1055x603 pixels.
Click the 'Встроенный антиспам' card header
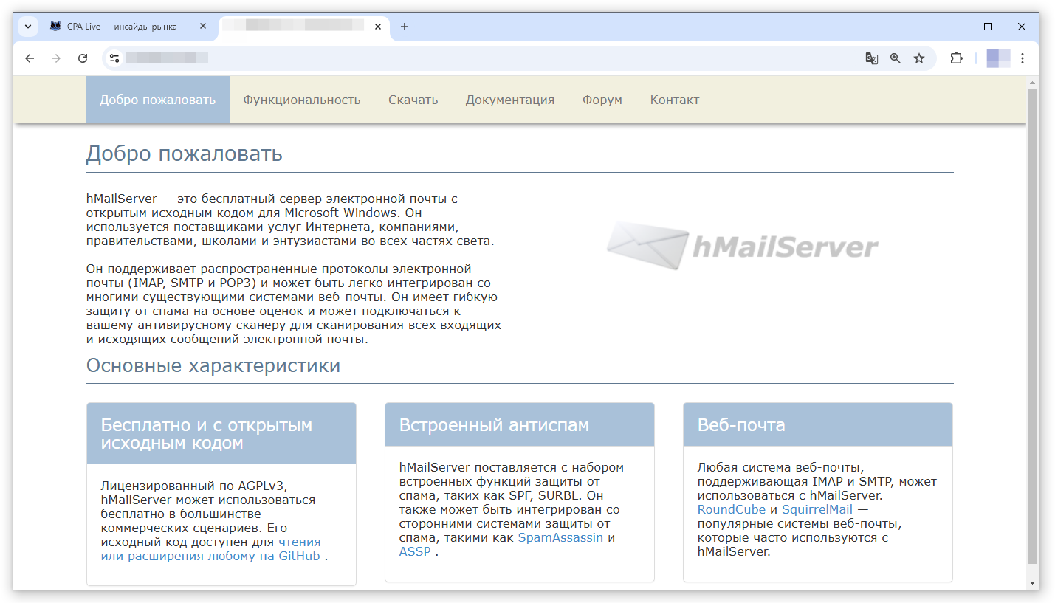(520, 424)
